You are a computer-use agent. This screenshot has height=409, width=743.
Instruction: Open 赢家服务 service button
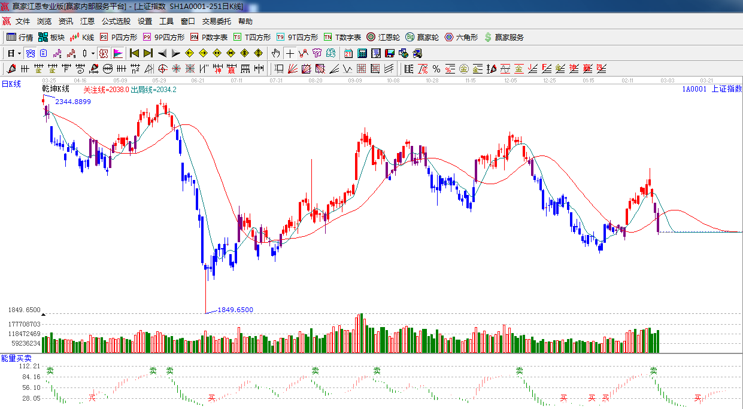[504, 37]
